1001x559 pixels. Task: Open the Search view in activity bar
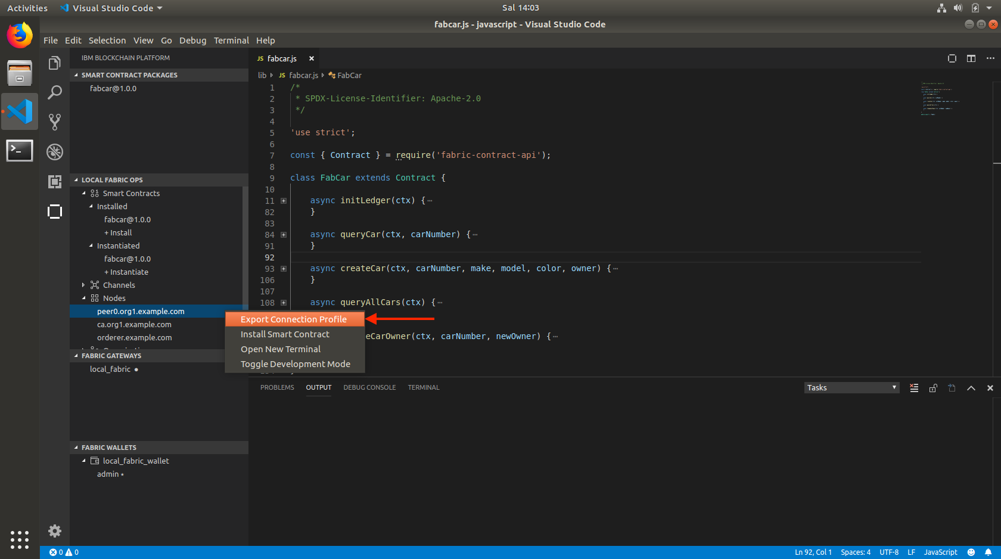pyautogui.click(x=55, y=92)
